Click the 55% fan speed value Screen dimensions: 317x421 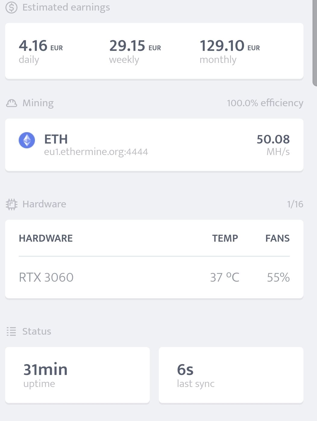[x=278, y=277]
